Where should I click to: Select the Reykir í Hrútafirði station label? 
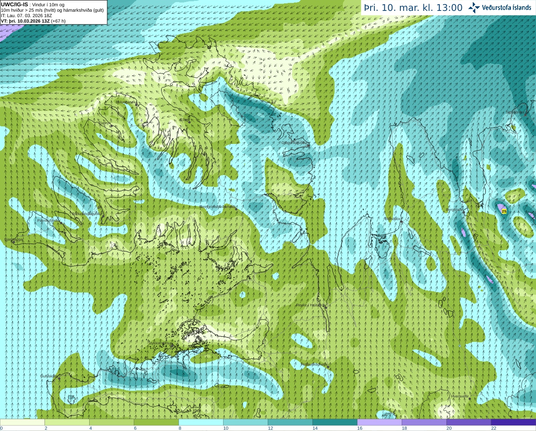310,305
